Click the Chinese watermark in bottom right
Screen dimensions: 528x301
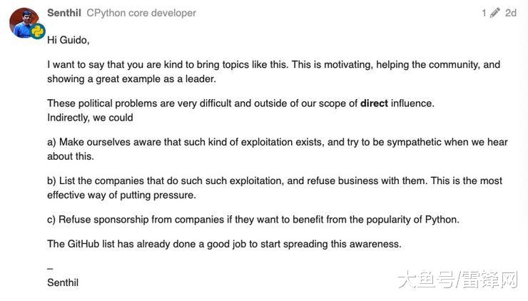457,280
